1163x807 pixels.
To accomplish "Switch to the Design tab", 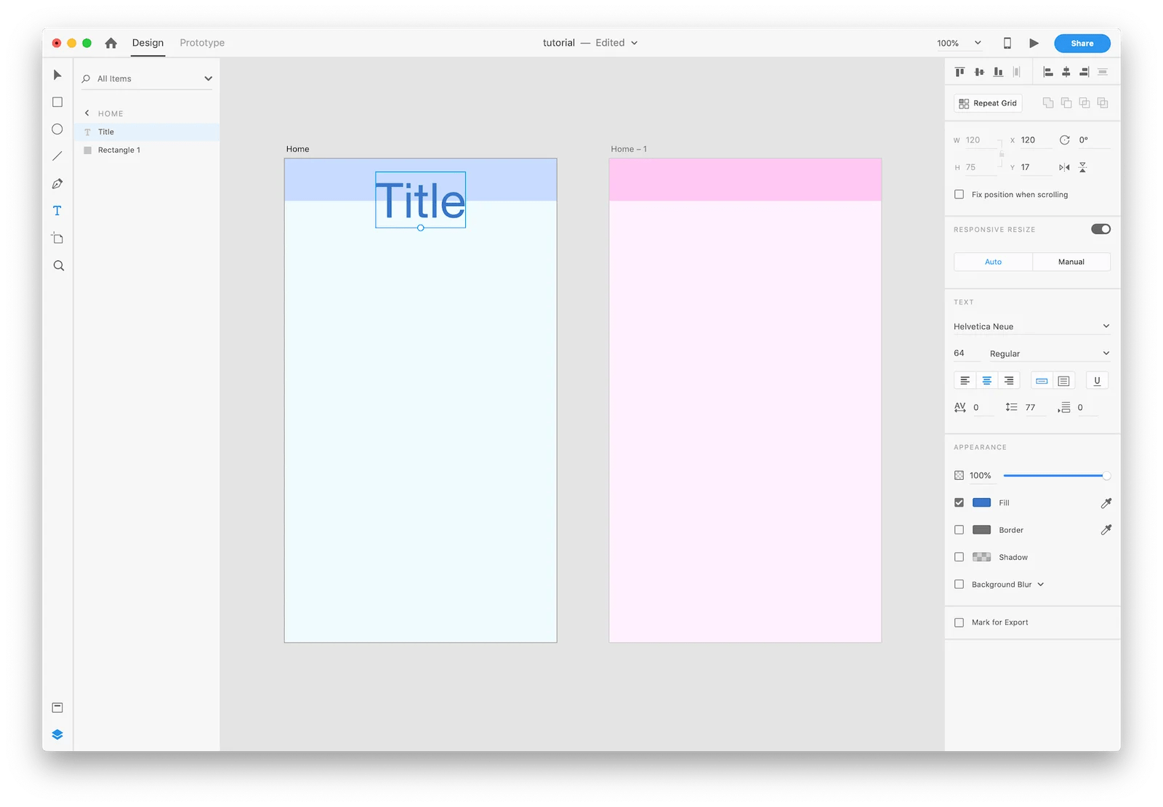I will click(x=148, y=43).
